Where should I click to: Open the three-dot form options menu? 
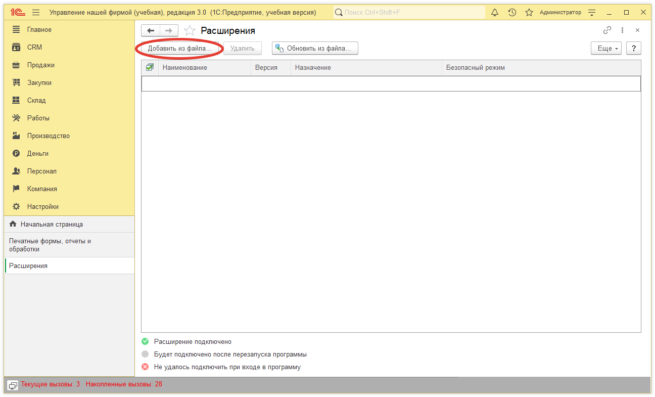(622, 30)
